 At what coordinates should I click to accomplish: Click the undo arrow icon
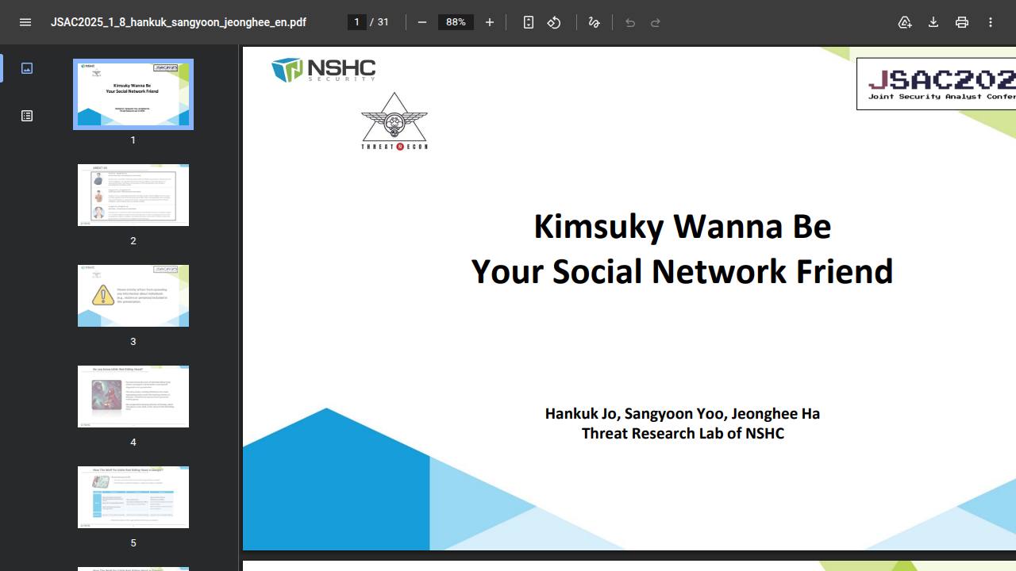630,22
